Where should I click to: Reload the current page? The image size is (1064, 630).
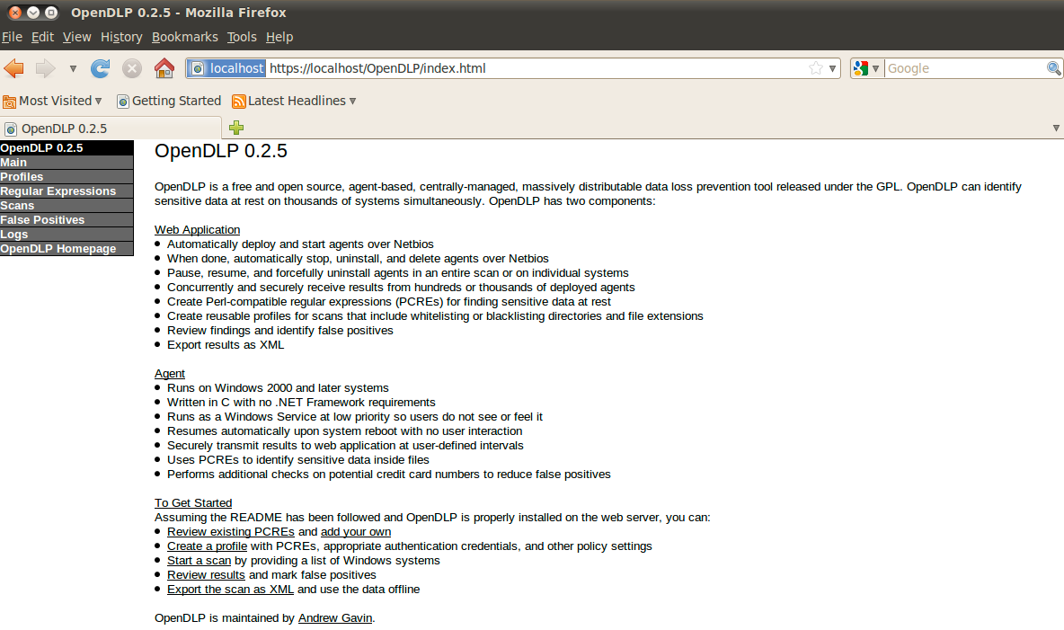tap(101, 67)
